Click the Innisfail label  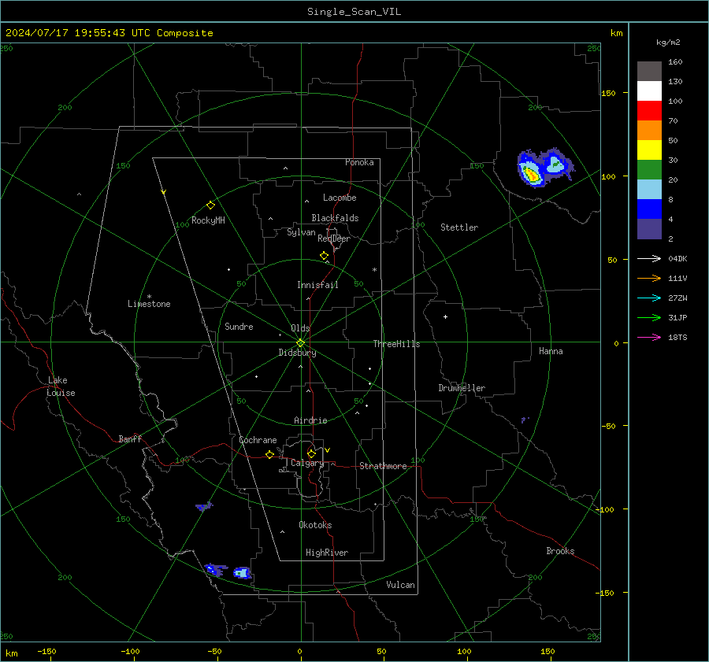pyautogui.click(x=317, y=285)
